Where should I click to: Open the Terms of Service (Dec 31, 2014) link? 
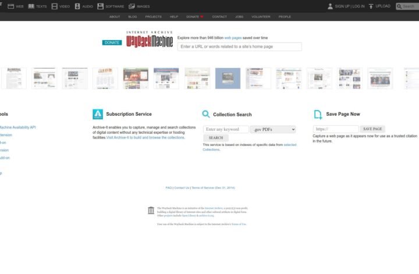[x=213, y=188]
